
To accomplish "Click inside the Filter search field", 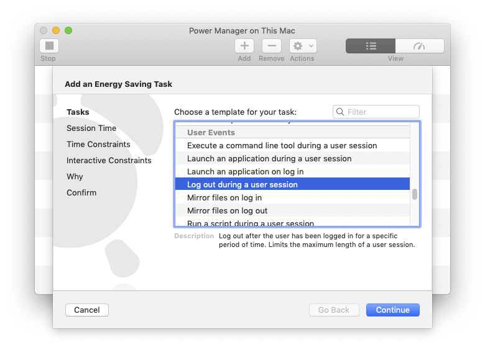I will pyautogui.click(x=376, y=112).
